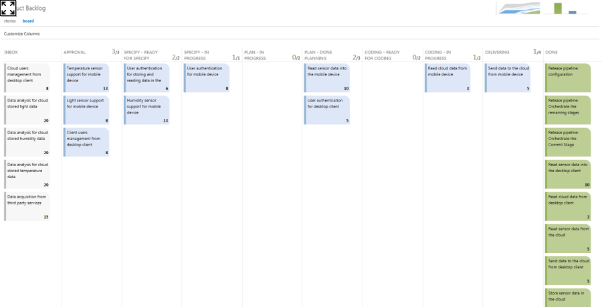This screenshot has width=602, height=307.
Task: Click the DONE column header
Action: click(551, 52)
